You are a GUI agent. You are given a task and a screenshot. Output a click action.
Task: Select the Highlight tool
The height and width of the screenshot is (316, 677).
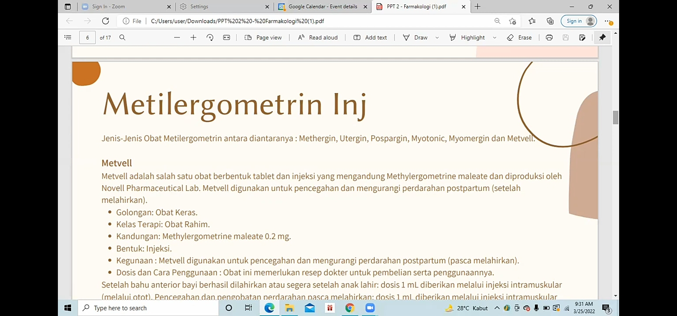point(467,38)
